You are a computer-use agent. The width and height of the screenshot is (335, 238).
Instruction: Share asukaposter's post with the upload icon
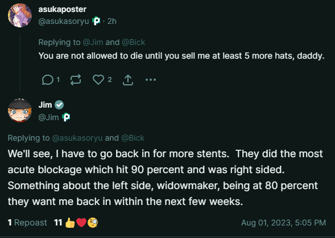[128, 80]
